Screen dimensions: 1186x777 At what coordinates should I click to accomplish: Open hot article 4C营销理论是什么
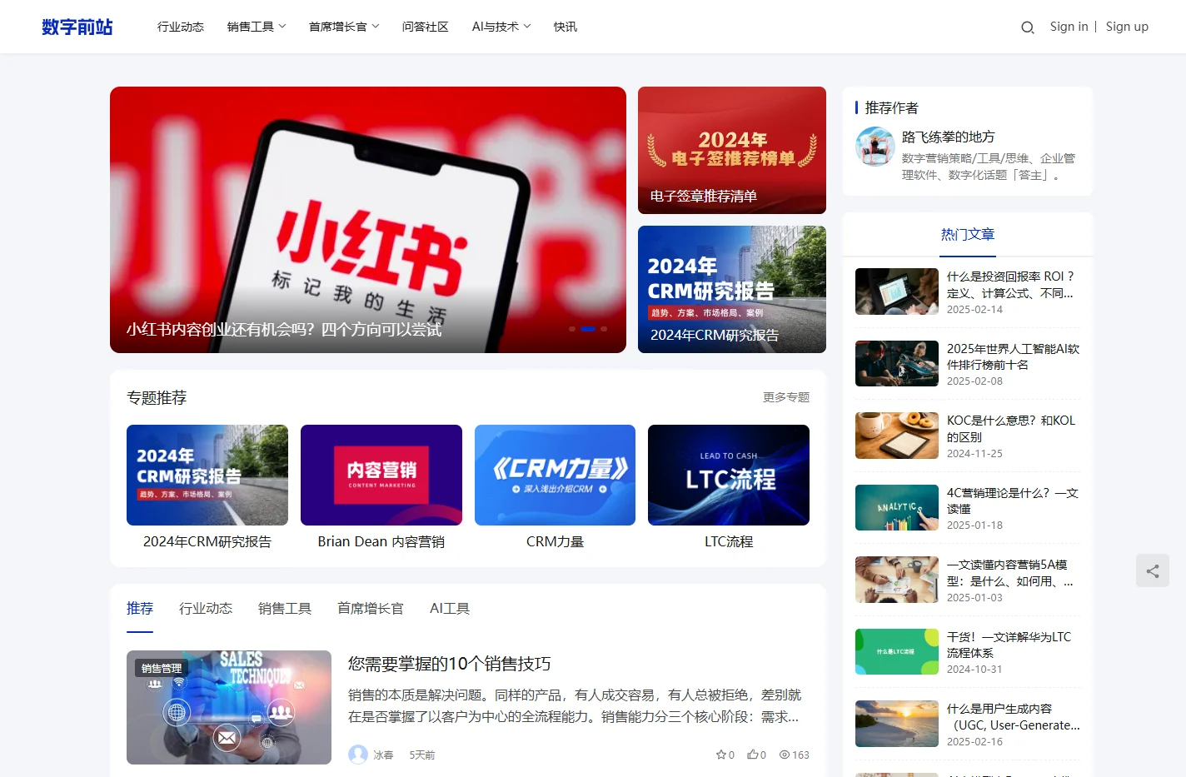coord(1013,501)
